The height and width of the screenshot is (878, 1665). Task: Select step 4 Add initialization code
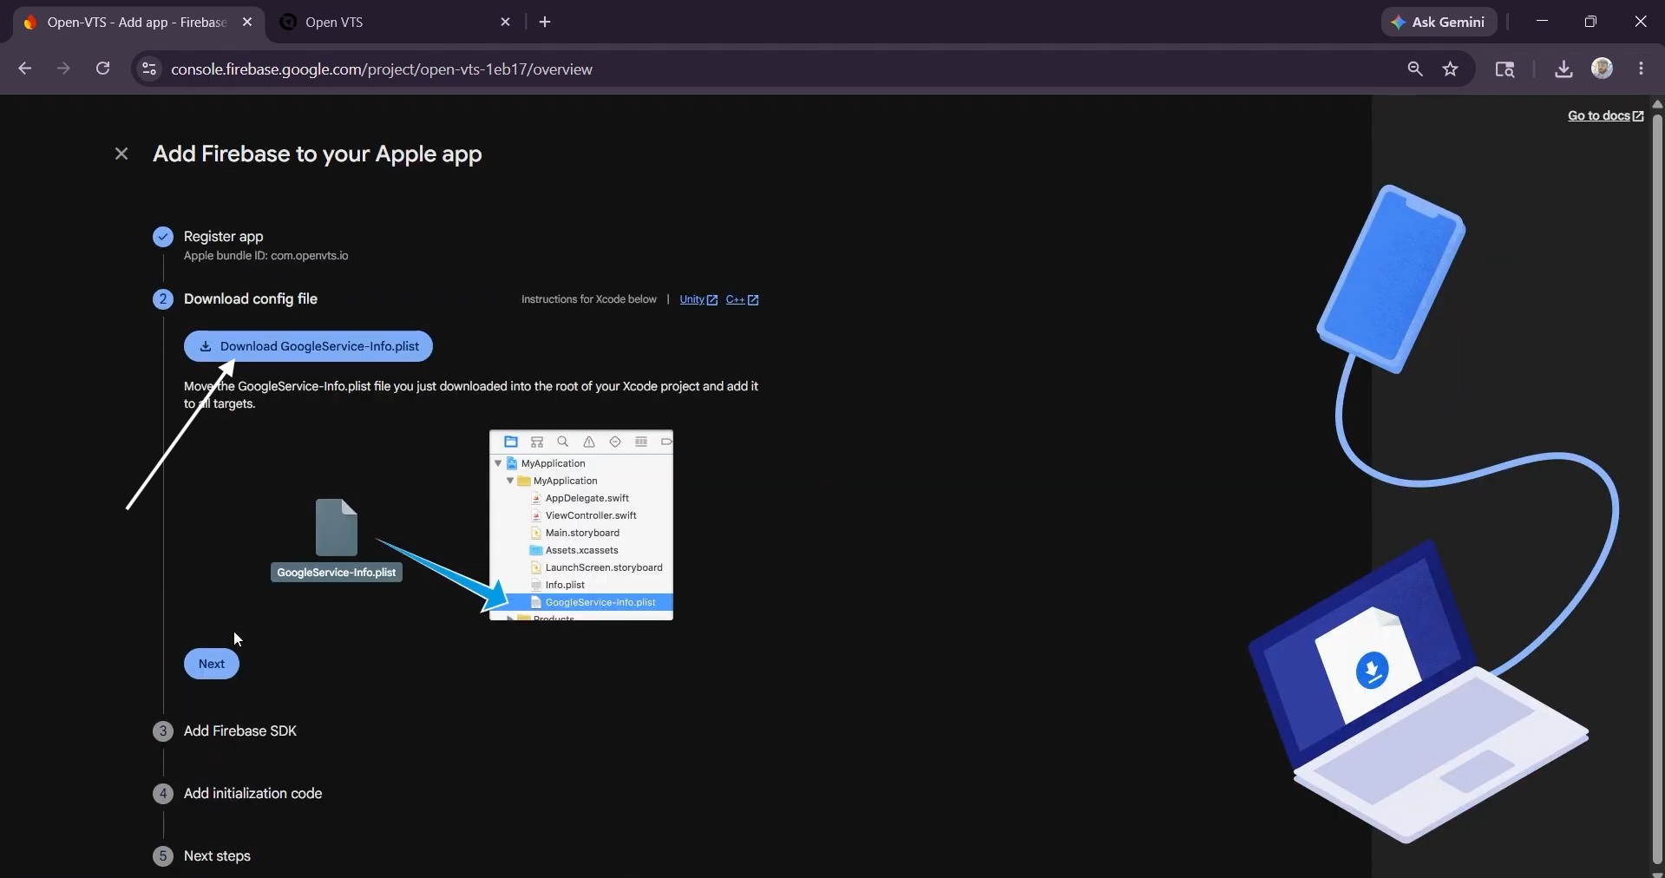(252, 793)
